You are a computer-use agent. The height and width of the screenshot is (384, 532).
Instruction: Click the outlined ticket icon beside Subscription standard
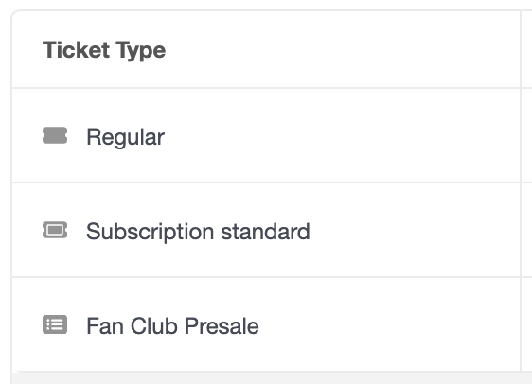pos(55,230)
